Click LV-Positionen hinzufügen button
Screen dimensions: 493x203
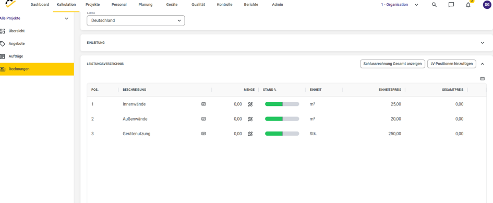451,64
